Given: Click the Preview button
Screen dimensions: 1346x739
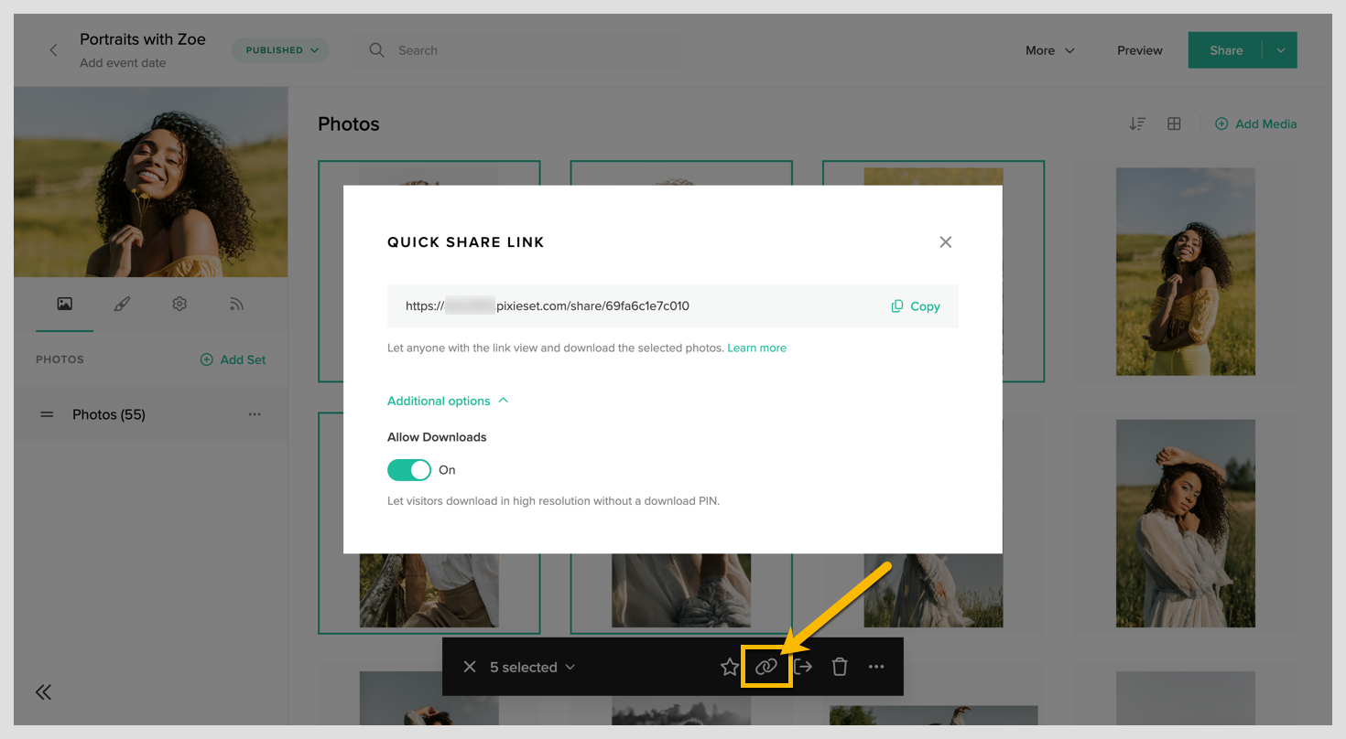Looking at the screenshot, I should click(x=1140, y=50).
